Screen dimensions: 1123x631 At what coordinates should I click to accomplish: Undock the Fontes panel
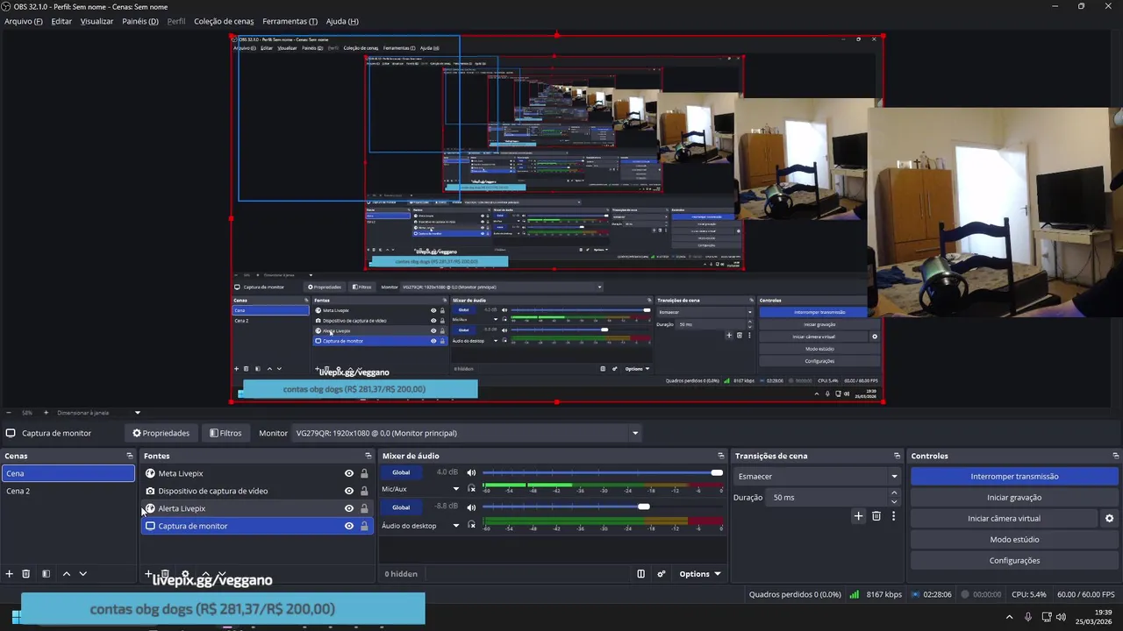(x=368, y=456)
